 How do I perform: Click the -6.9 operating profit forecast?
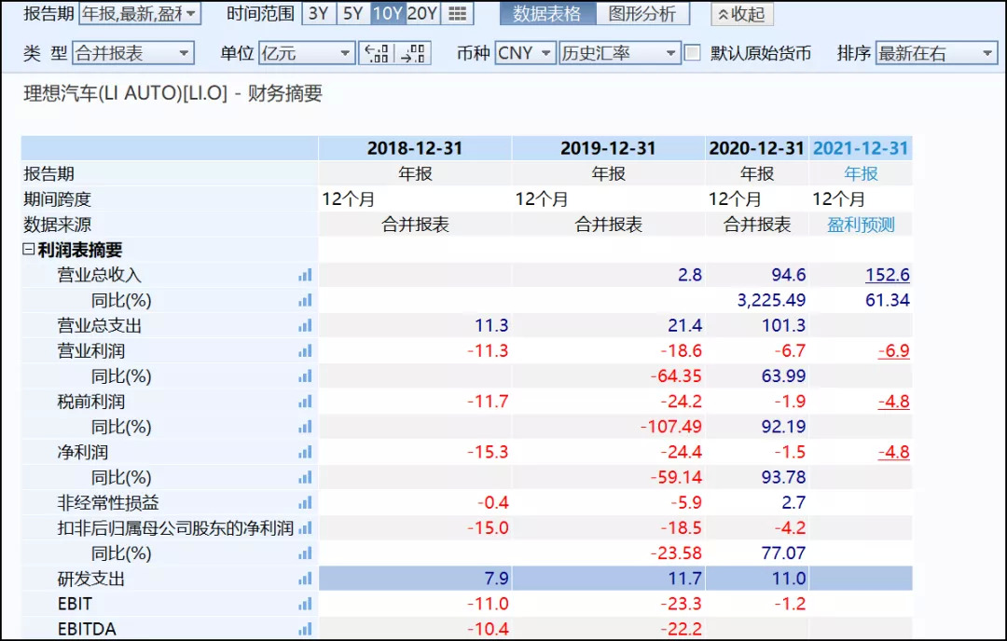pos(894,351)
